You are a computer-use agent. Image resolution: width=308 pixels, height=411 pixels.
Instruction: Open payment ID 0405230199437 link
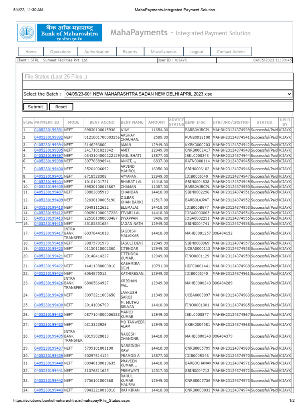[49, 348]
